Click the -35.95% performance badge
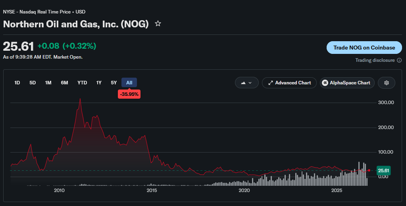 click(129, 94)
